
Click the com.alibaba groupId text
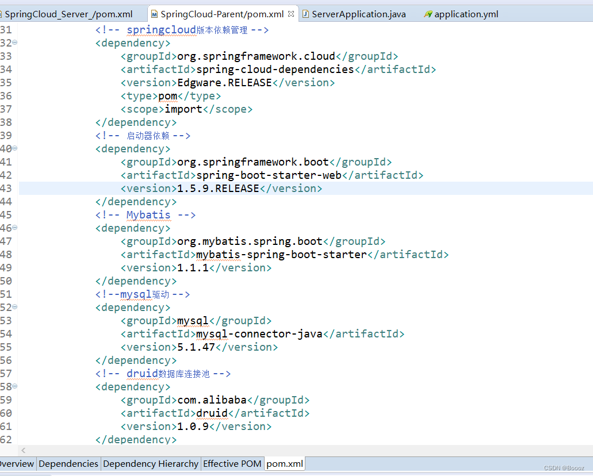[212, 400]
